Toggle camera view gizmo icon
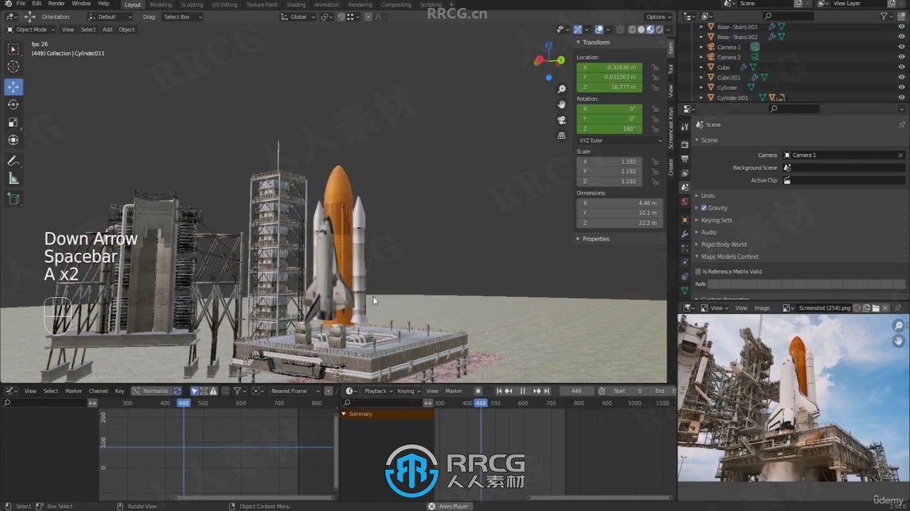910x511 pixels. (562, 120)
